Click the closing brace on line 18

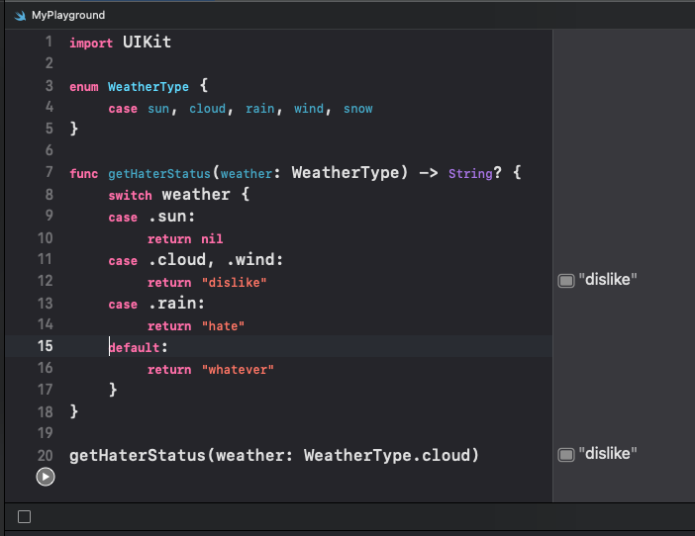(x=74, y=411)
